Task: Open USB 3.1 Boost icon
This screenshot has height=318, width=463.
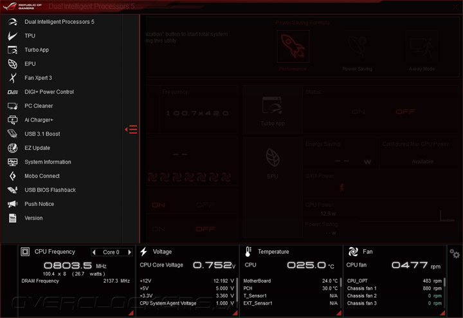Action: click(12, 134)
